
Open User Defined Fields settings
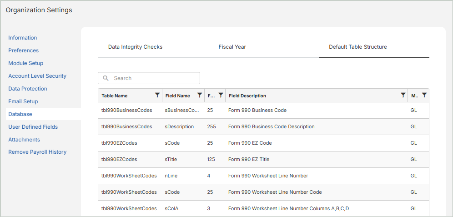[33, 127]
